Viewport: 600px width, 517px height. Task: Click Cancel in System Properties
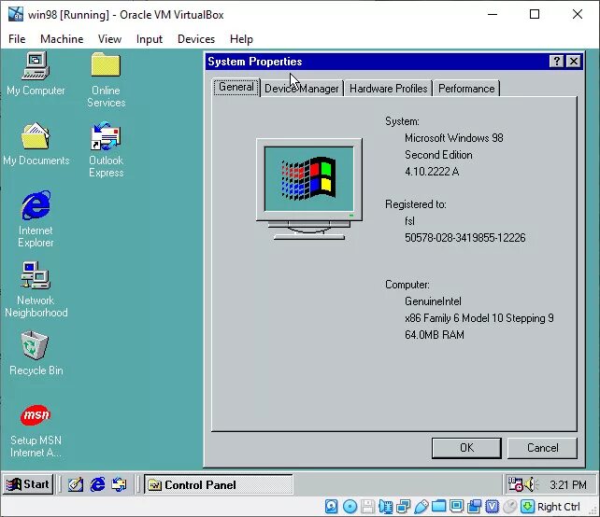(542, 448)
